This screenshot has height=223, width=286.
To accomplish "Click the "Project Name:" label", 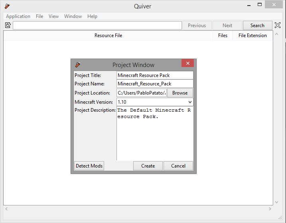I will 90,84.
